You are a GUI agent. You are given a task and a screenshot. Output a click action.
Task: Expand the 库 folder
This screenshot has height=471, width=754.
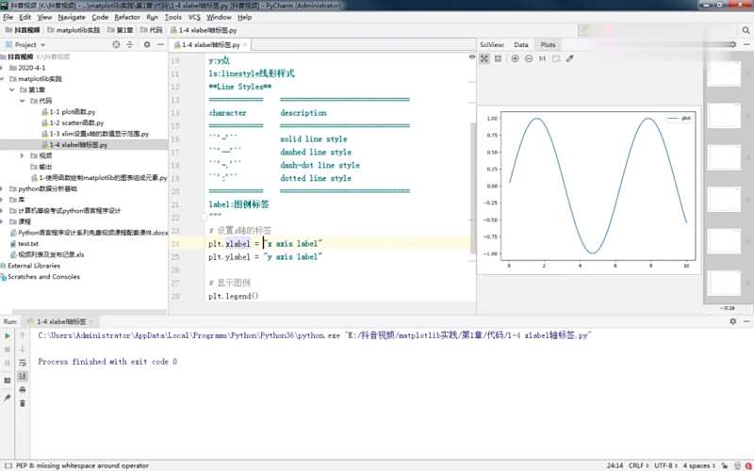click(3, 200)
